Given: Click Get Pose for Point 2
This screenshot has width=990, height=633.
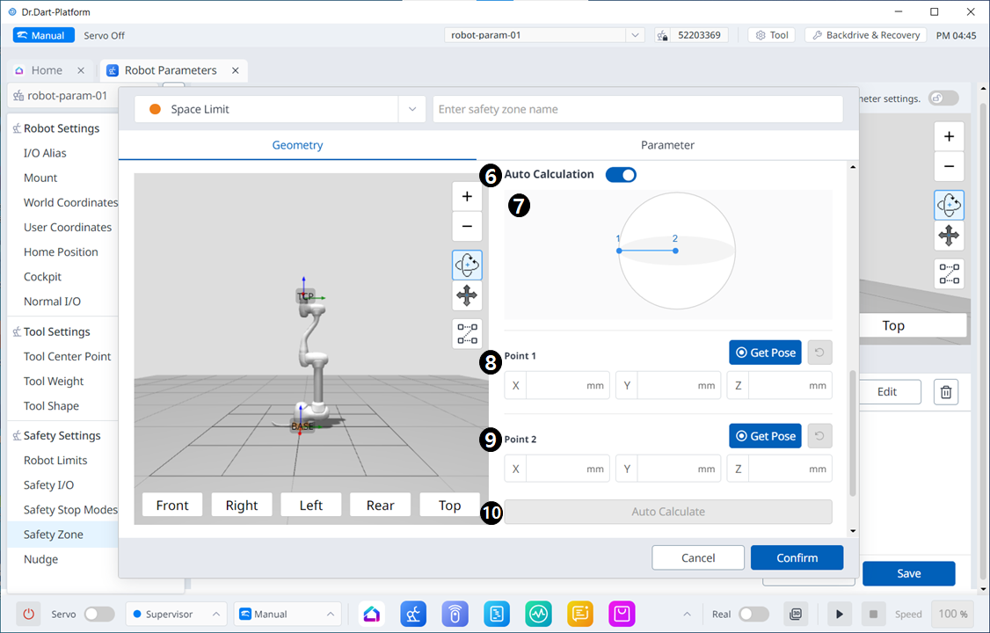Looking at the screenshot, I should (x=765, y=436).
